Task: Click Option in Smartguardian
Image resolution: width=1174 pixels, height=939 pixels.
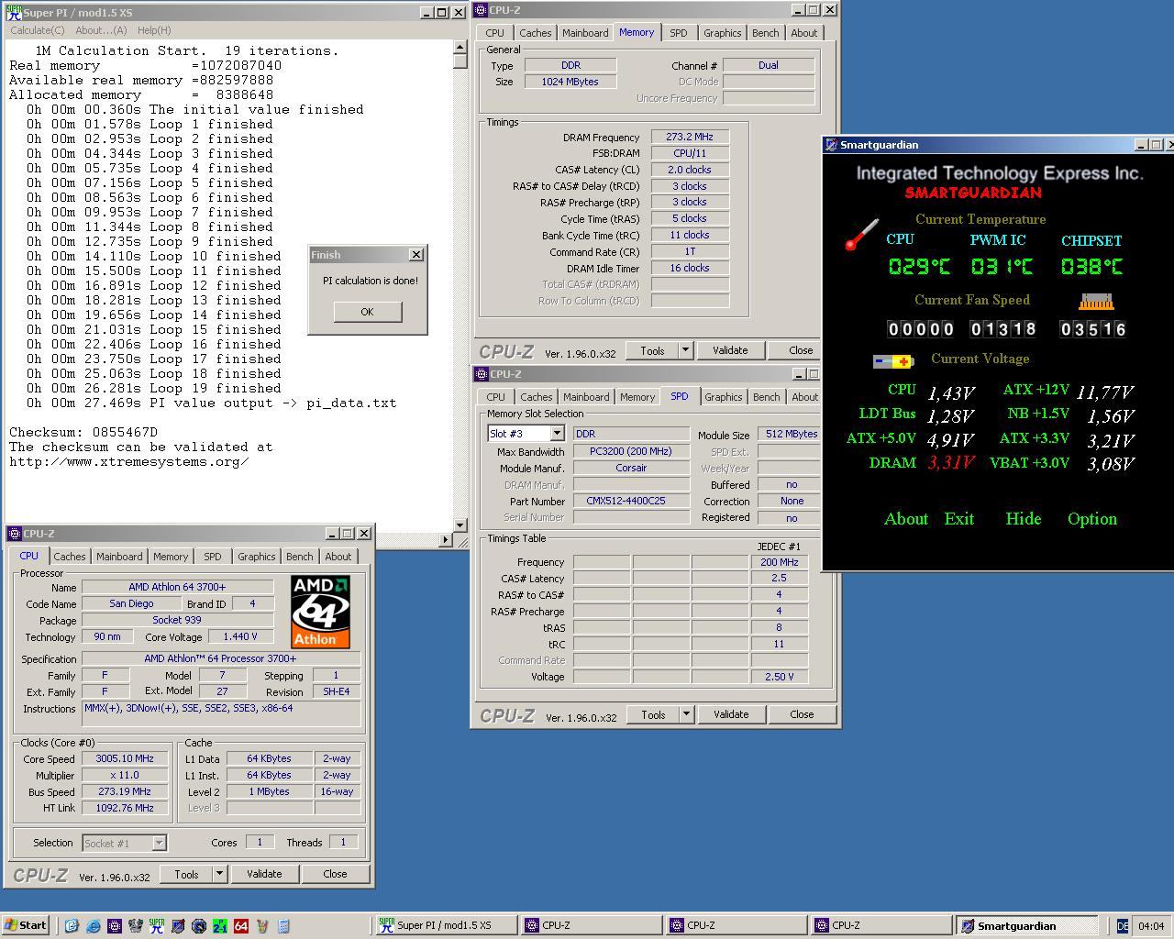Action: tap(1091, 519)
